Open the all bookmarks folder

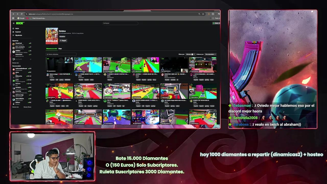point(216,18)
